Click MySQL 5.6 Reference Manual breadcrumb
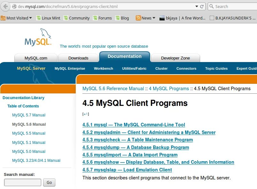Viewport: 257px width, 189px height. click(113, 89)
